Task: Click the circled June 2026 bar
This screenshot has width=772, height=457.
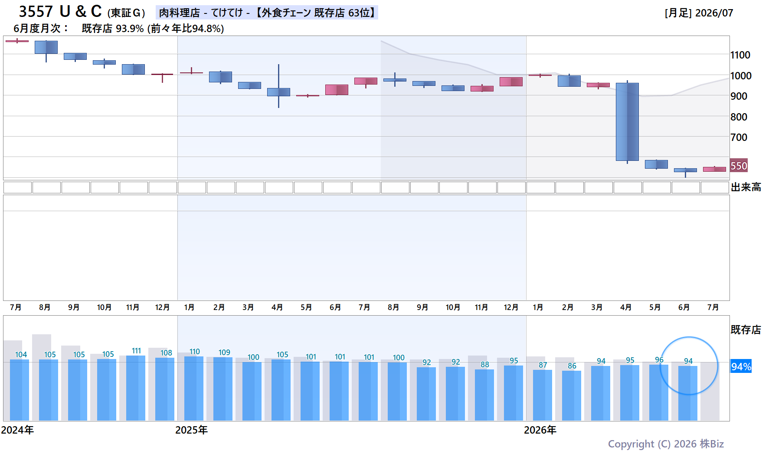Action: tap(688, 393)
